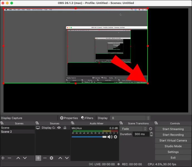This screenshot has width=192, height=167.
Task: Move the source down in Sources list
Action: [x=67, y=158]
